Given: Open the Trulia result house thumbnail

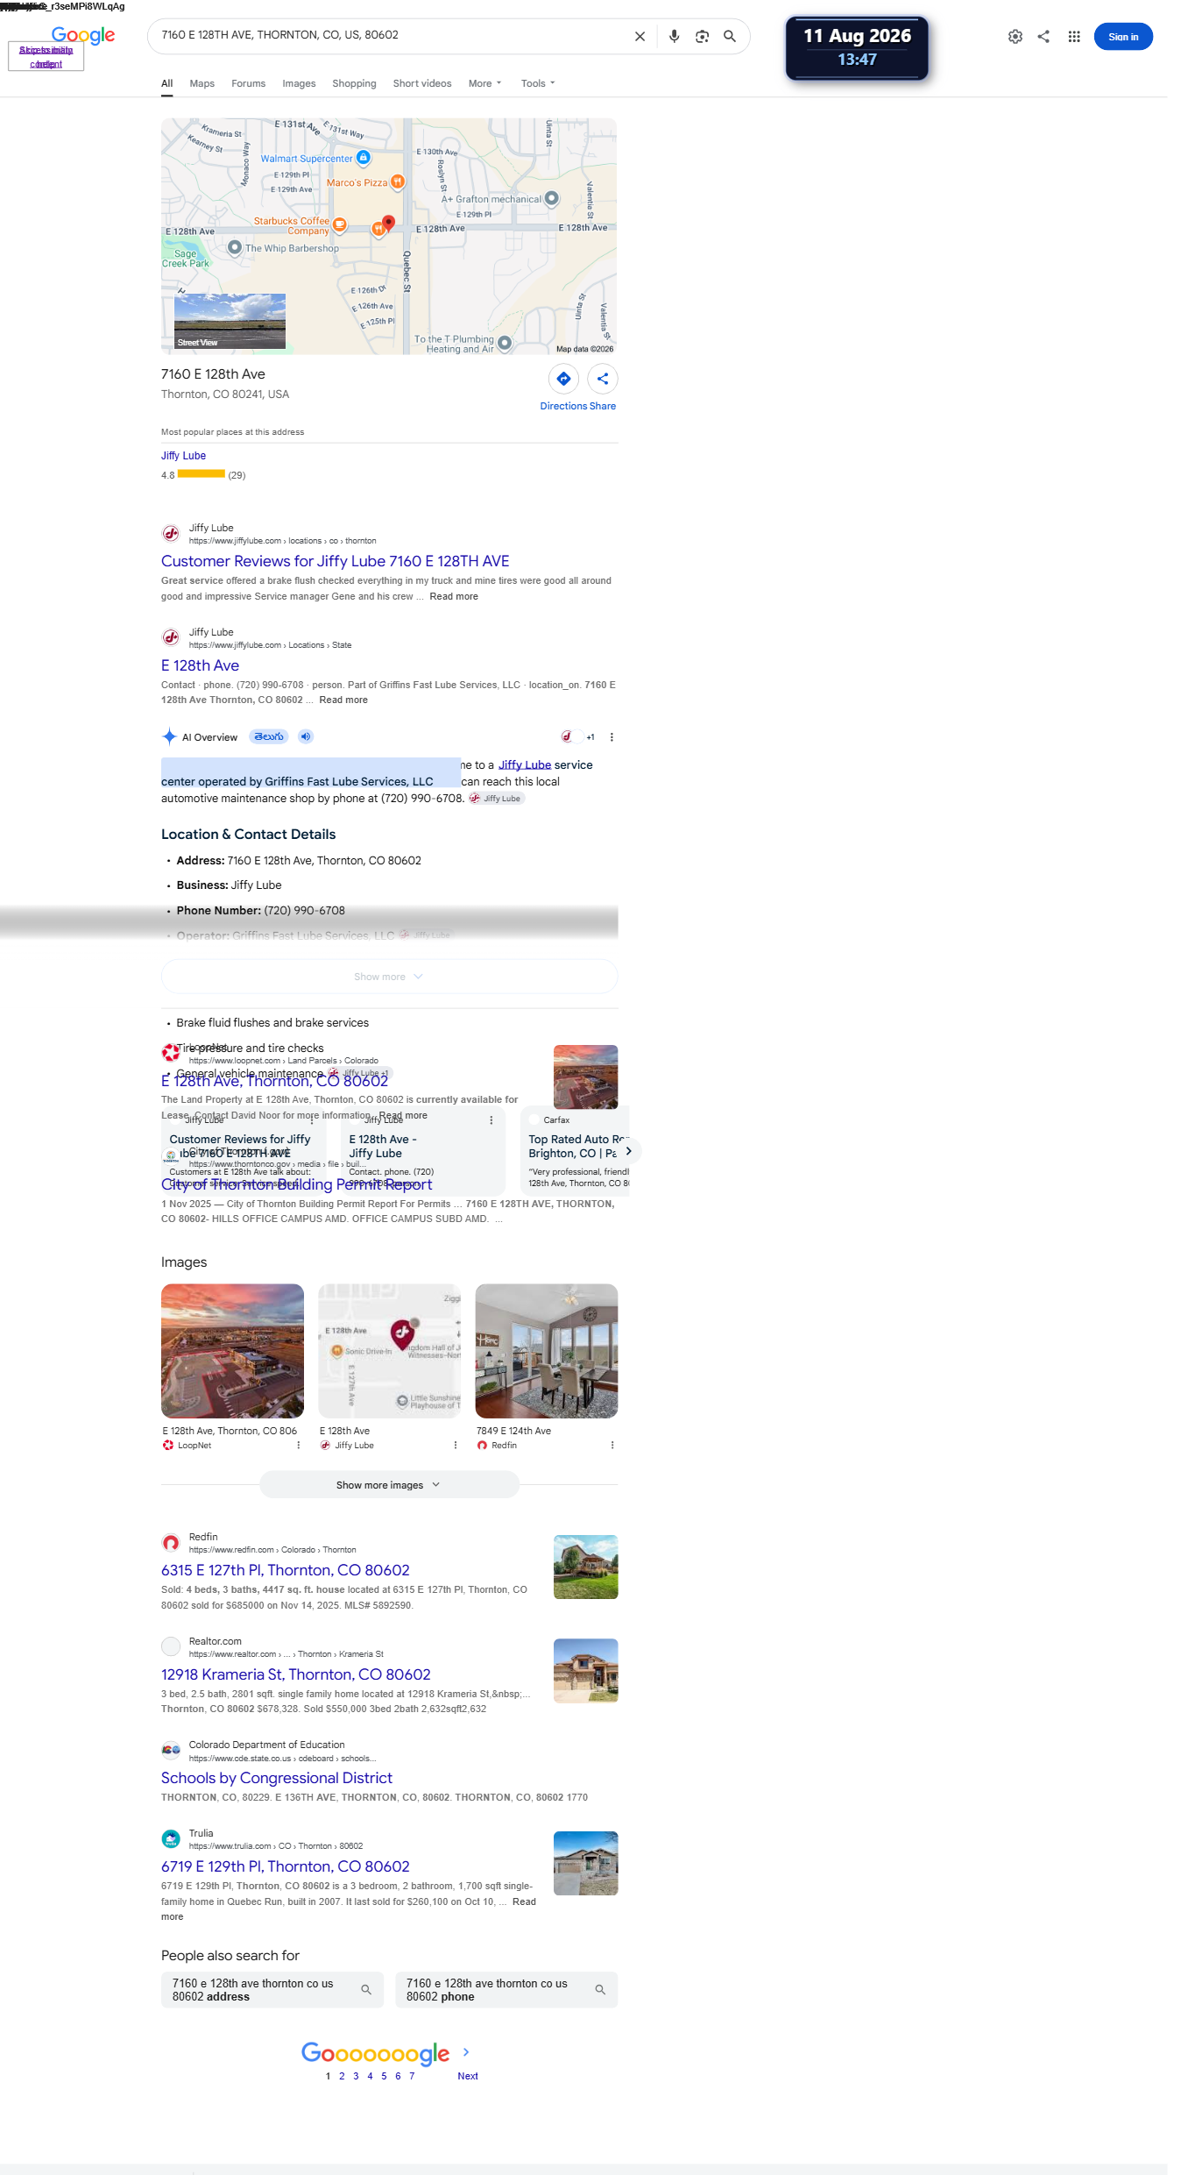Looking at the screenshot, I should click(586, 1864).
